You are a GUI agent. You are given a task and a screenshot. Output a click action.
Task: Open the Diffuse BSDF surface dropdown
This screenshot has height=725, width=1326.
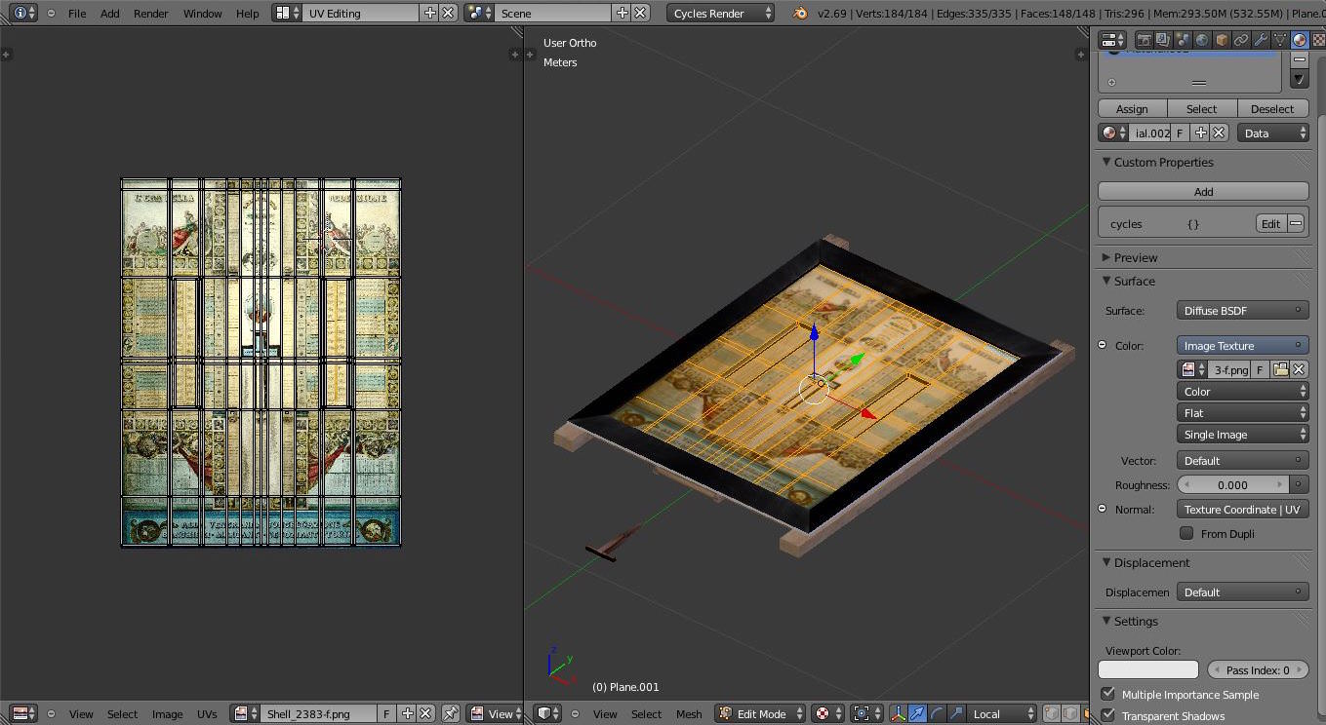click(1242, 310)
